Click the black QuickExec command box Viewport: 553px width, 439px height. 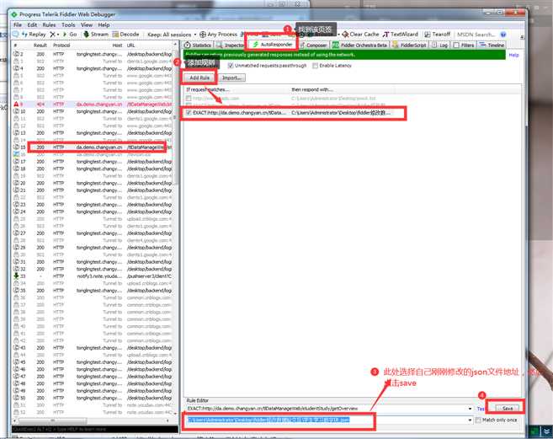(94, 429)
